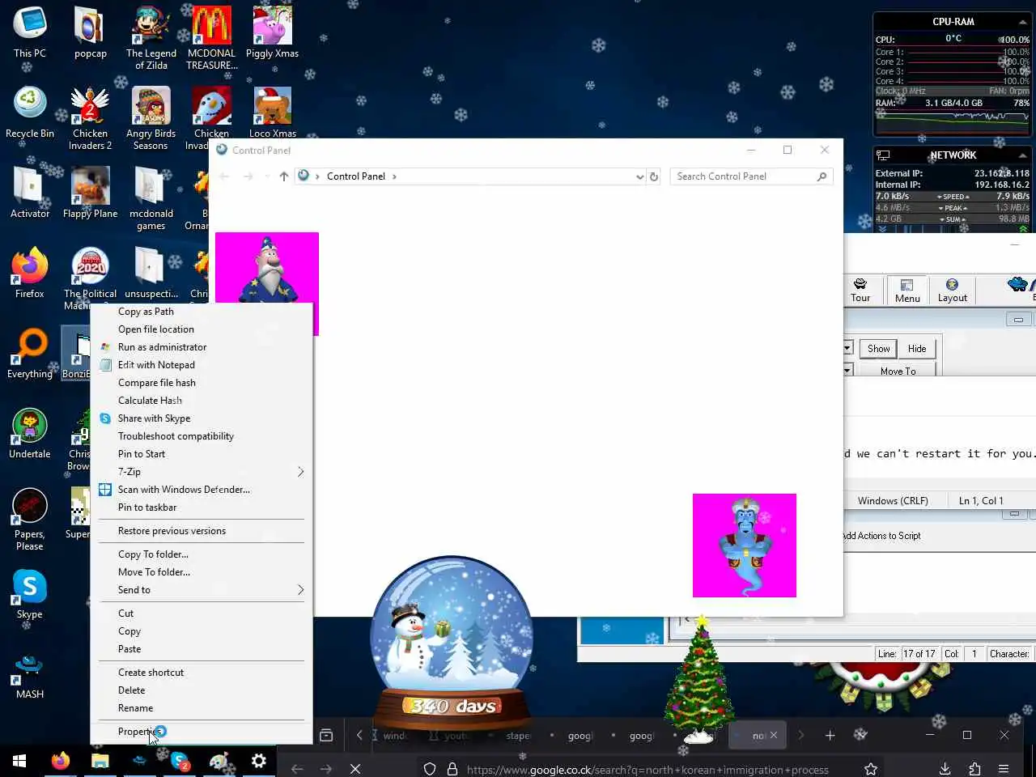The width and height of the screenshot is (1036, 777).
Task: Expand the Control Panel breadcrumb chevron
Action: click(x=394, y=176)
